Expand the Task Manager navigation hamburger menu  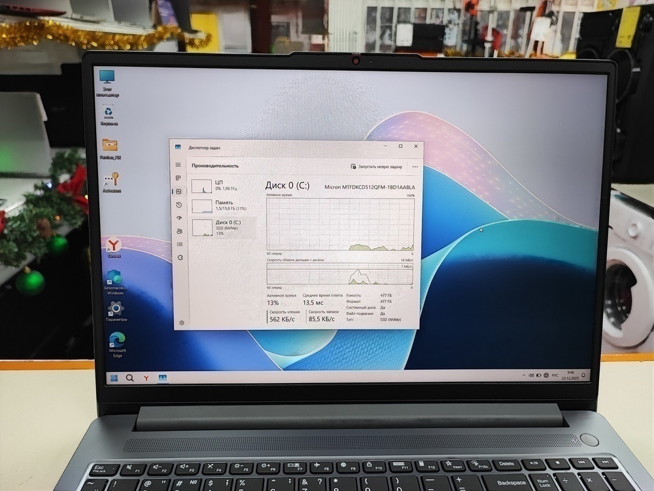click(x=179, y=164)
